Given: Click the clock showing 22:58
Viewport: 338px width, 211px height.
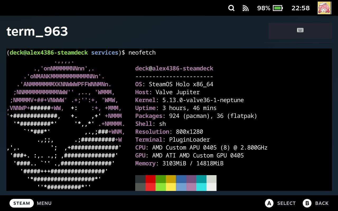Looking at the screenshot, I should pyautogui.click(x=301, y=8).
